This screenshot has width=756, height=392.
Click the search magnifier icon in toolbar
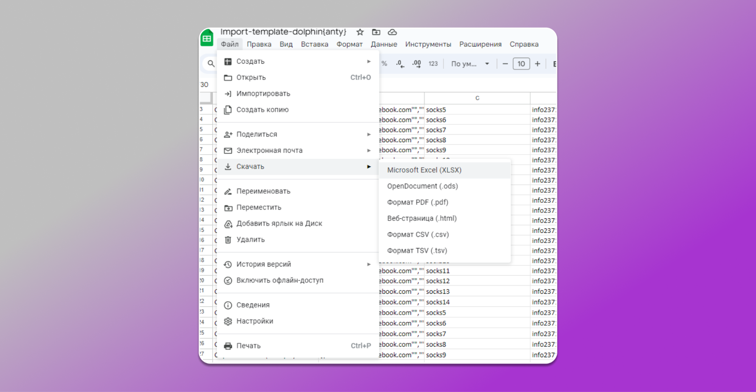tap(211, 64)
